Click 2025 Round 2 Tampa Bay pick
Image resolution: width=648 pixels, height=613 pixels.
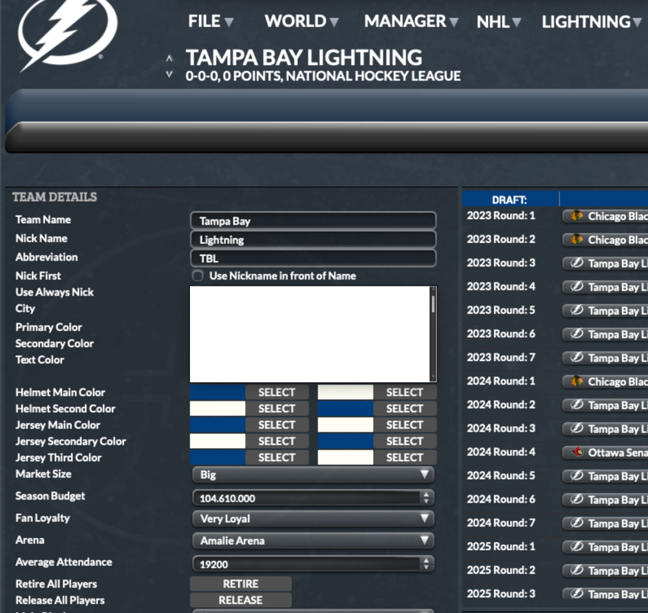click(605, 570)
